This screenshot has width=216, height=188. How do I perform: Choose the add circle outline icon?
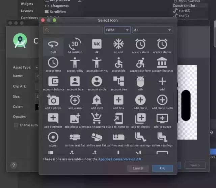(x=162, y=102)
